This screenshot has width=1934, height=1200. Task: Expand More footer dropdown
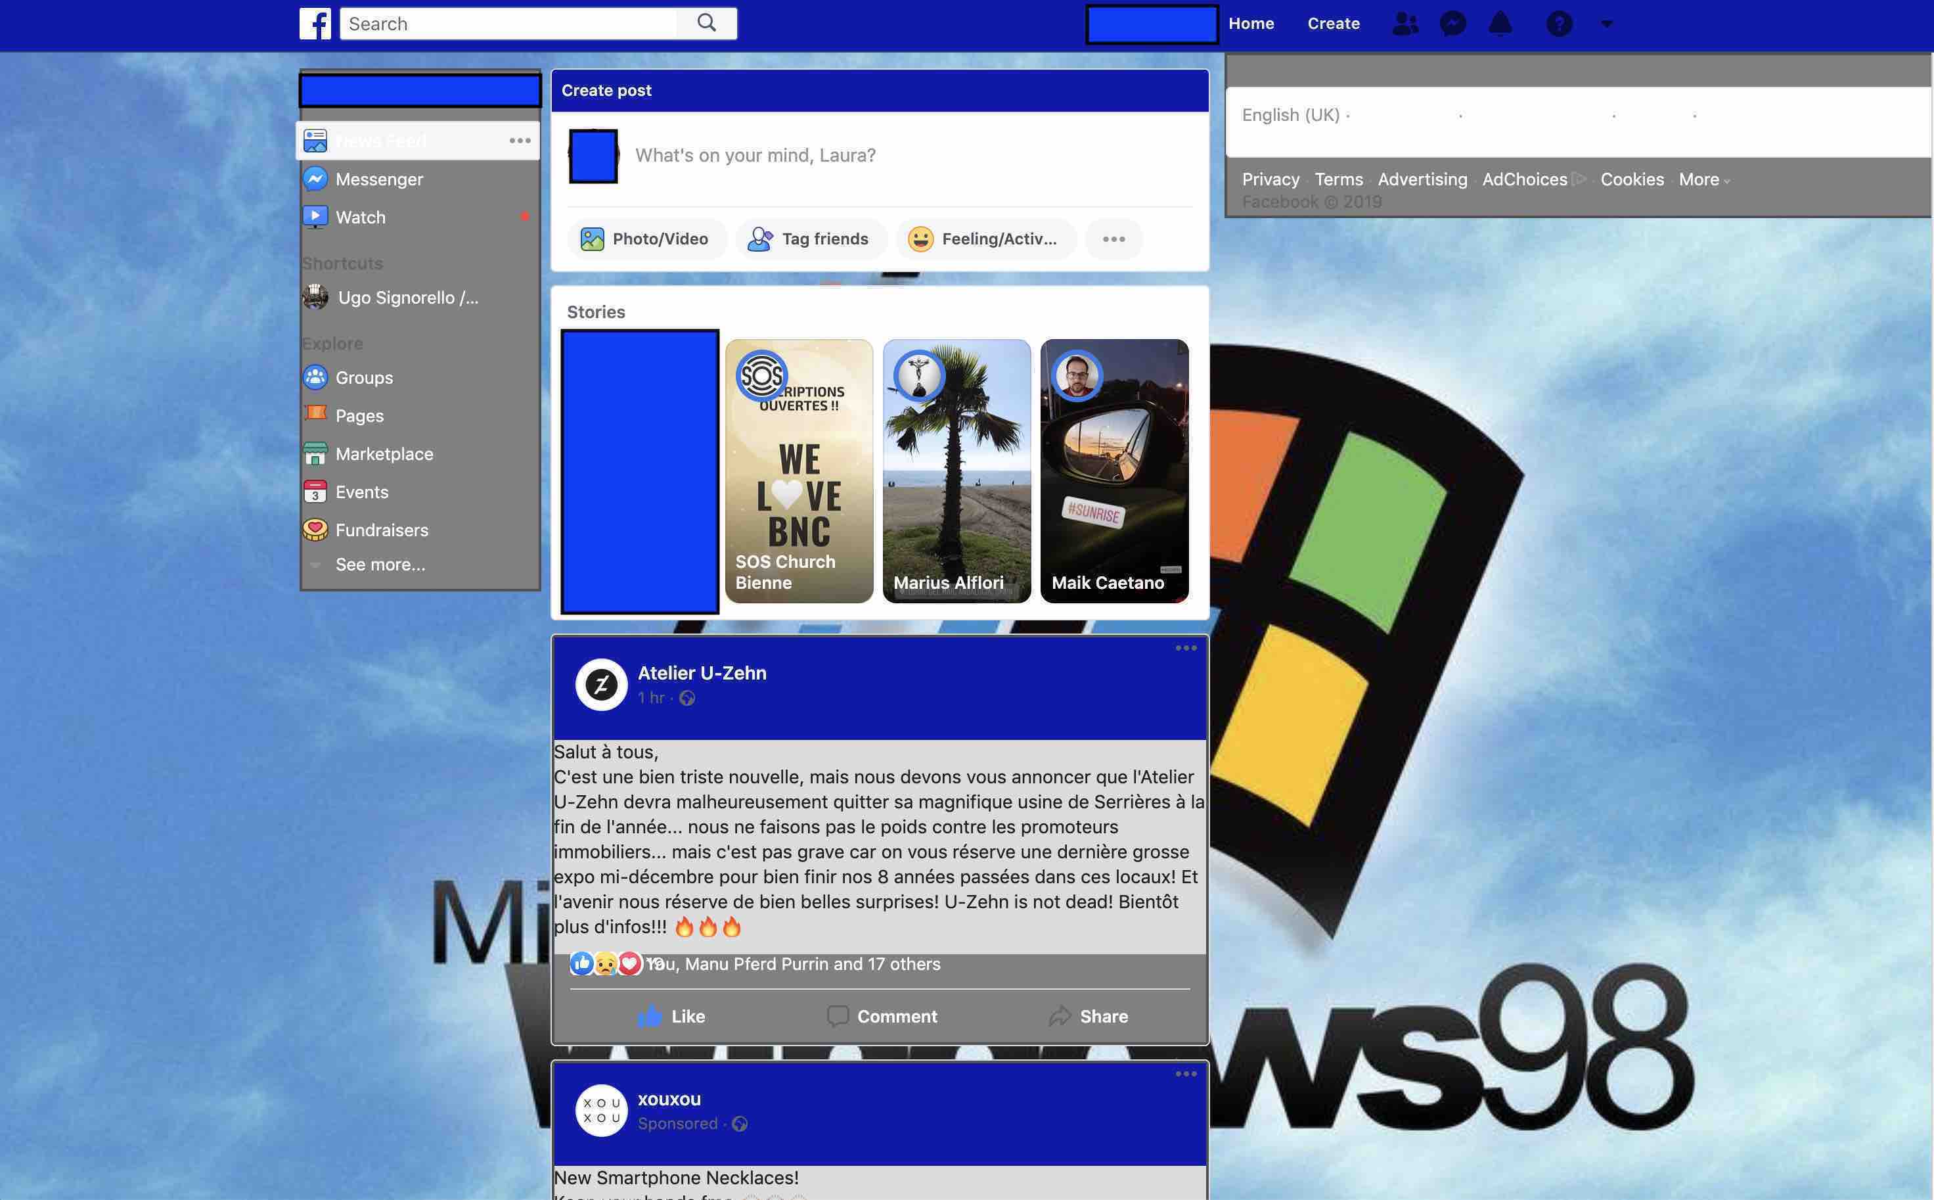click(x=1704, y=179)
